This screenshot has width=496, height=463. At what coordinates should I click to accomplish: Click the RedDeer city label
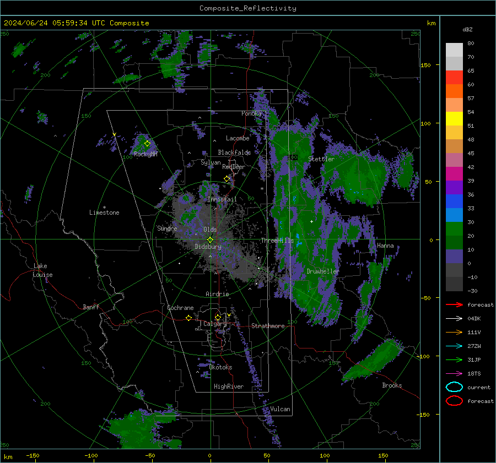click(x=234, y=167)
